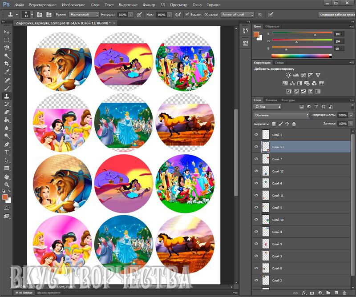This screenshot has width=356, height=297.
Task: Open the Файл menu
Action: [20, 5]
